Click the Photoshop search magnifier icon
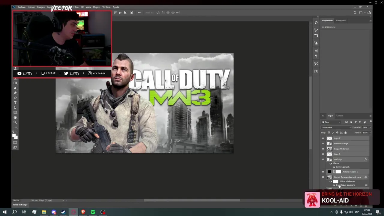The image size is (384, 216). (x=355, y=13)
